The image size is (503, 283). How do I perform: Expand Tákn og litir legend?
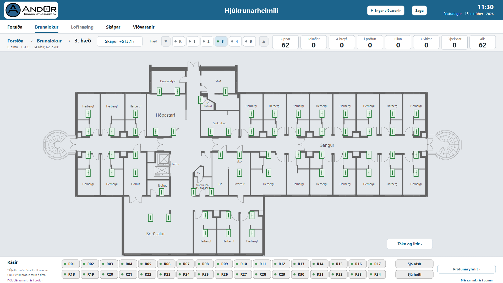click(410, 244)
